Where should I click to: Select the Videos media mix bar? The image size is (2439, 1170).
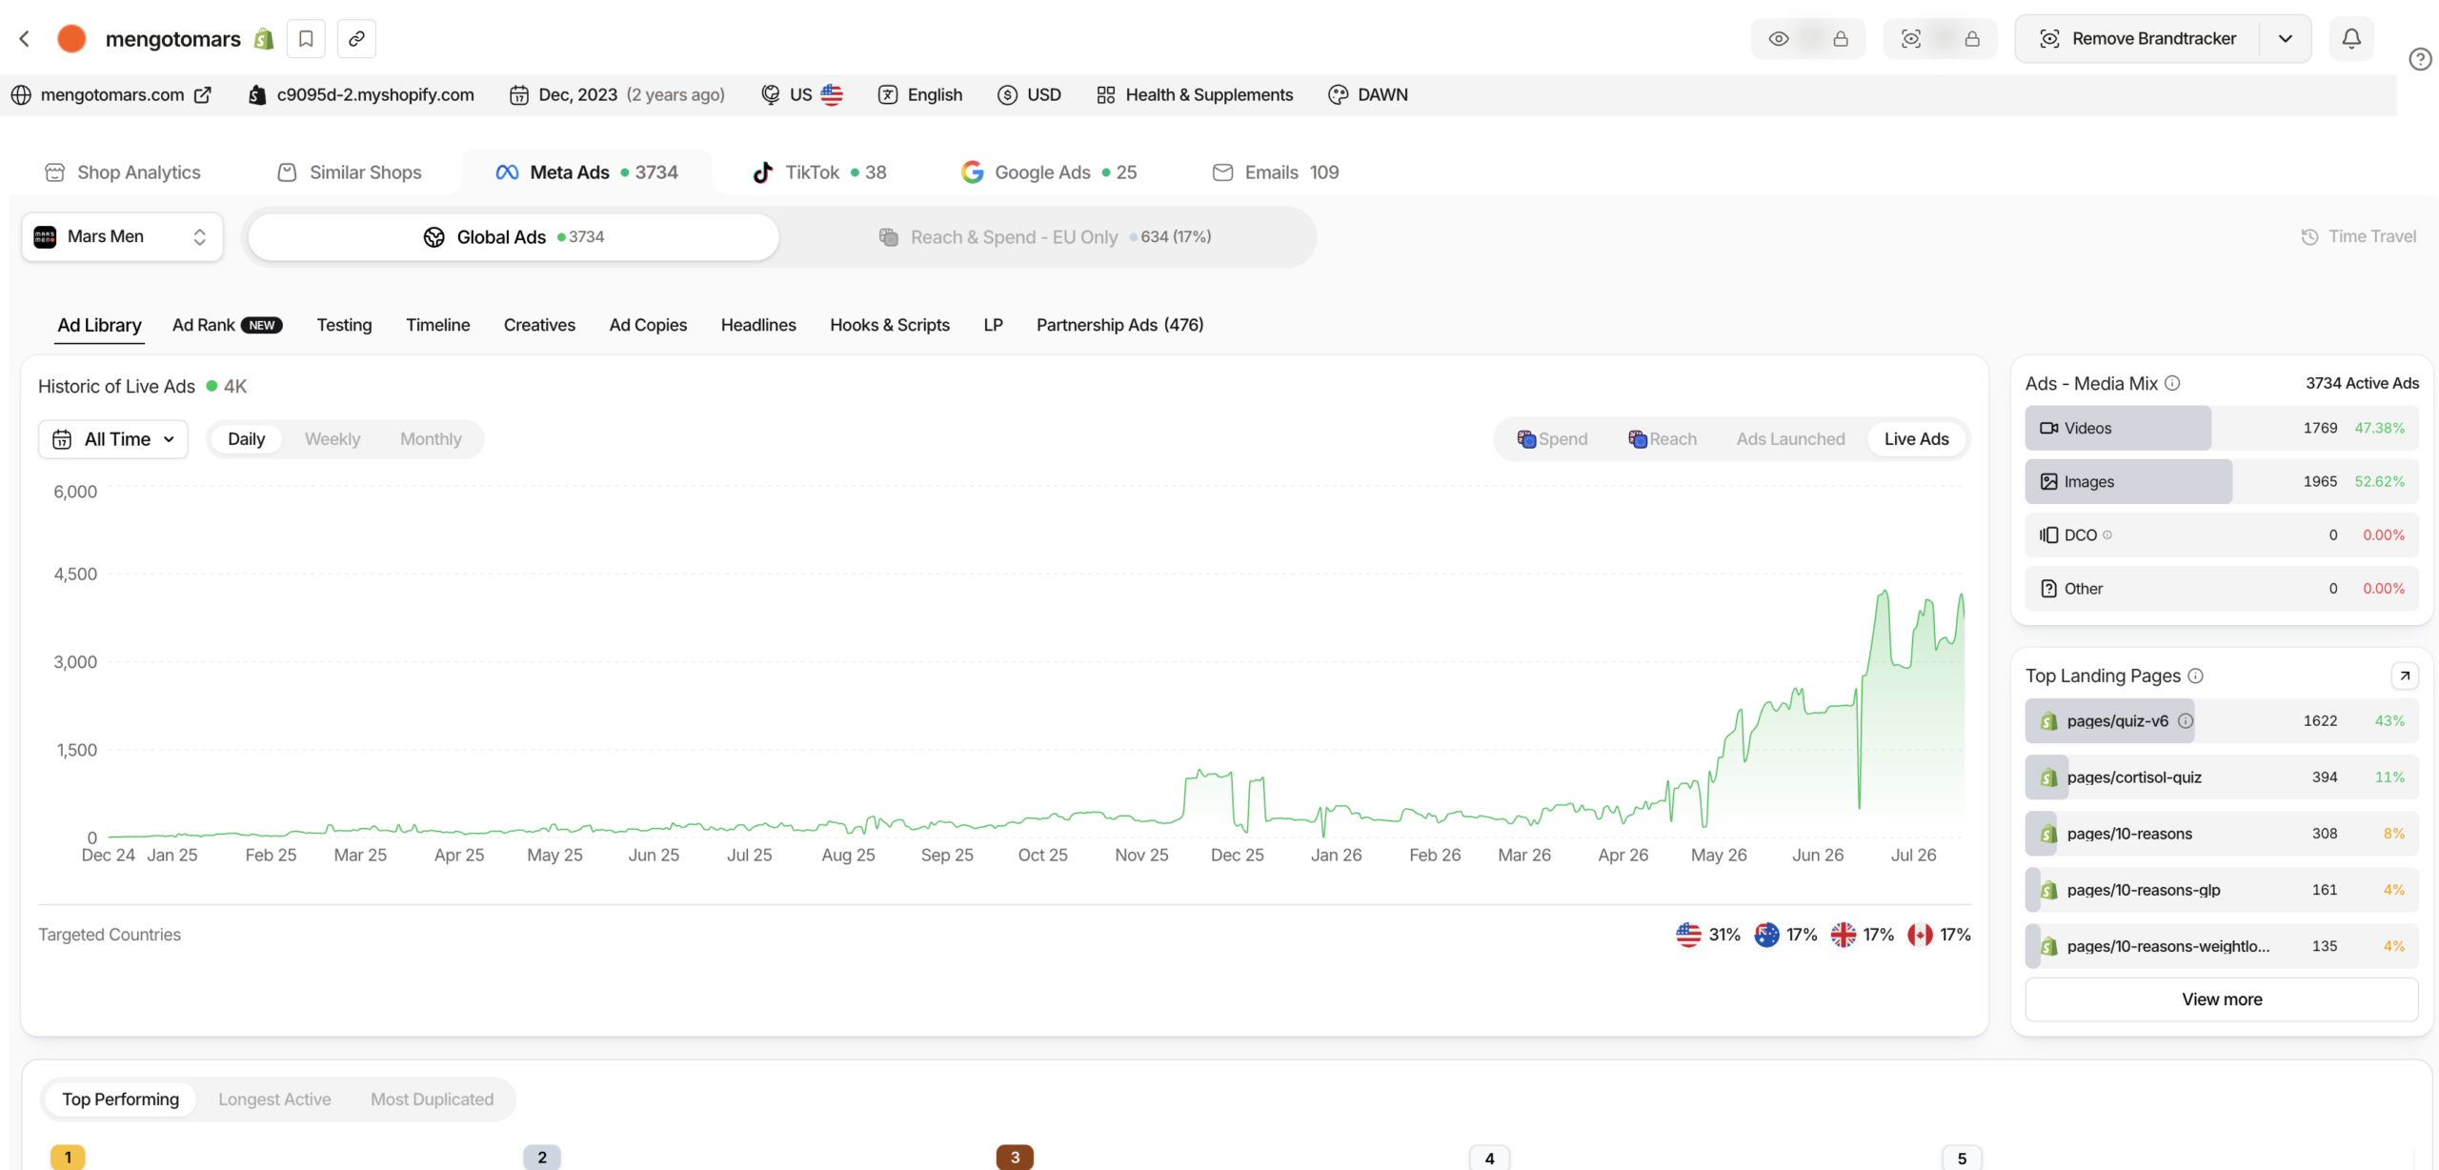[x=2221, y=429]
